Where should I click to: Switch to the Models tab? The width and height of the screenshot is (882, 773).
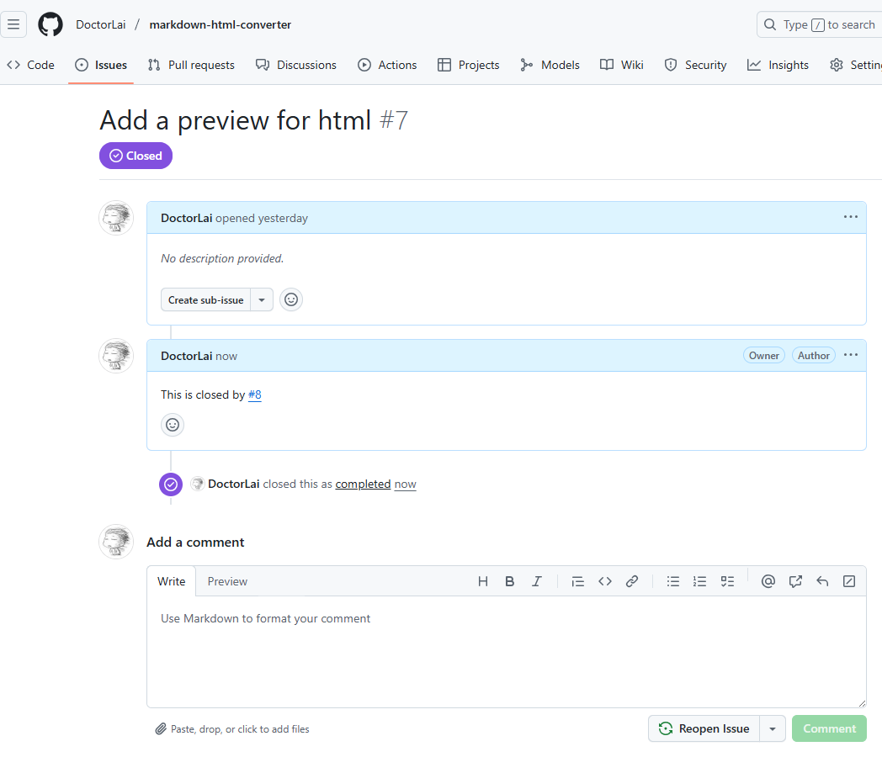[x=550, y=66]
